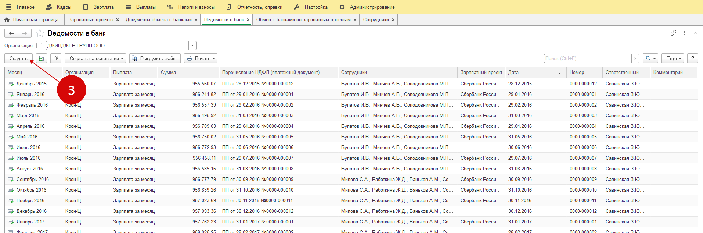Clear the search field with X

pyautogui.click(x=635, y=59)
